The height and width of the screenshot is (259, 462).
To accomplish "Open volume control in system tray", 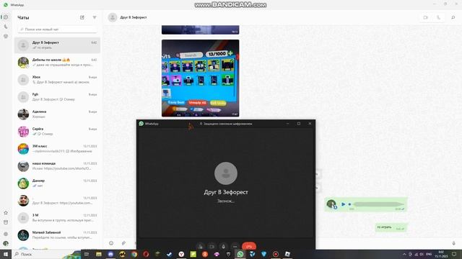I will pos(422,254).
